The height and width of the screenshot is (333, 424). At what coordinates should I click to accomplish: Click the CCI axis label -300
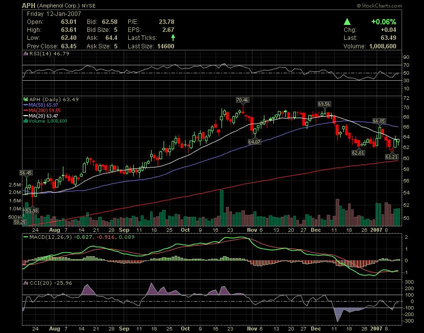pyautogui.click(x=408, y=321)
